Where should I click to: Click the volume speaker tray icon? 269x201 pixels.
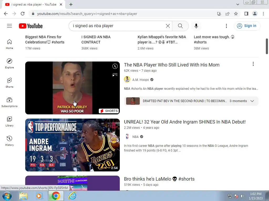pyautogui.click(x=242, y=196)
